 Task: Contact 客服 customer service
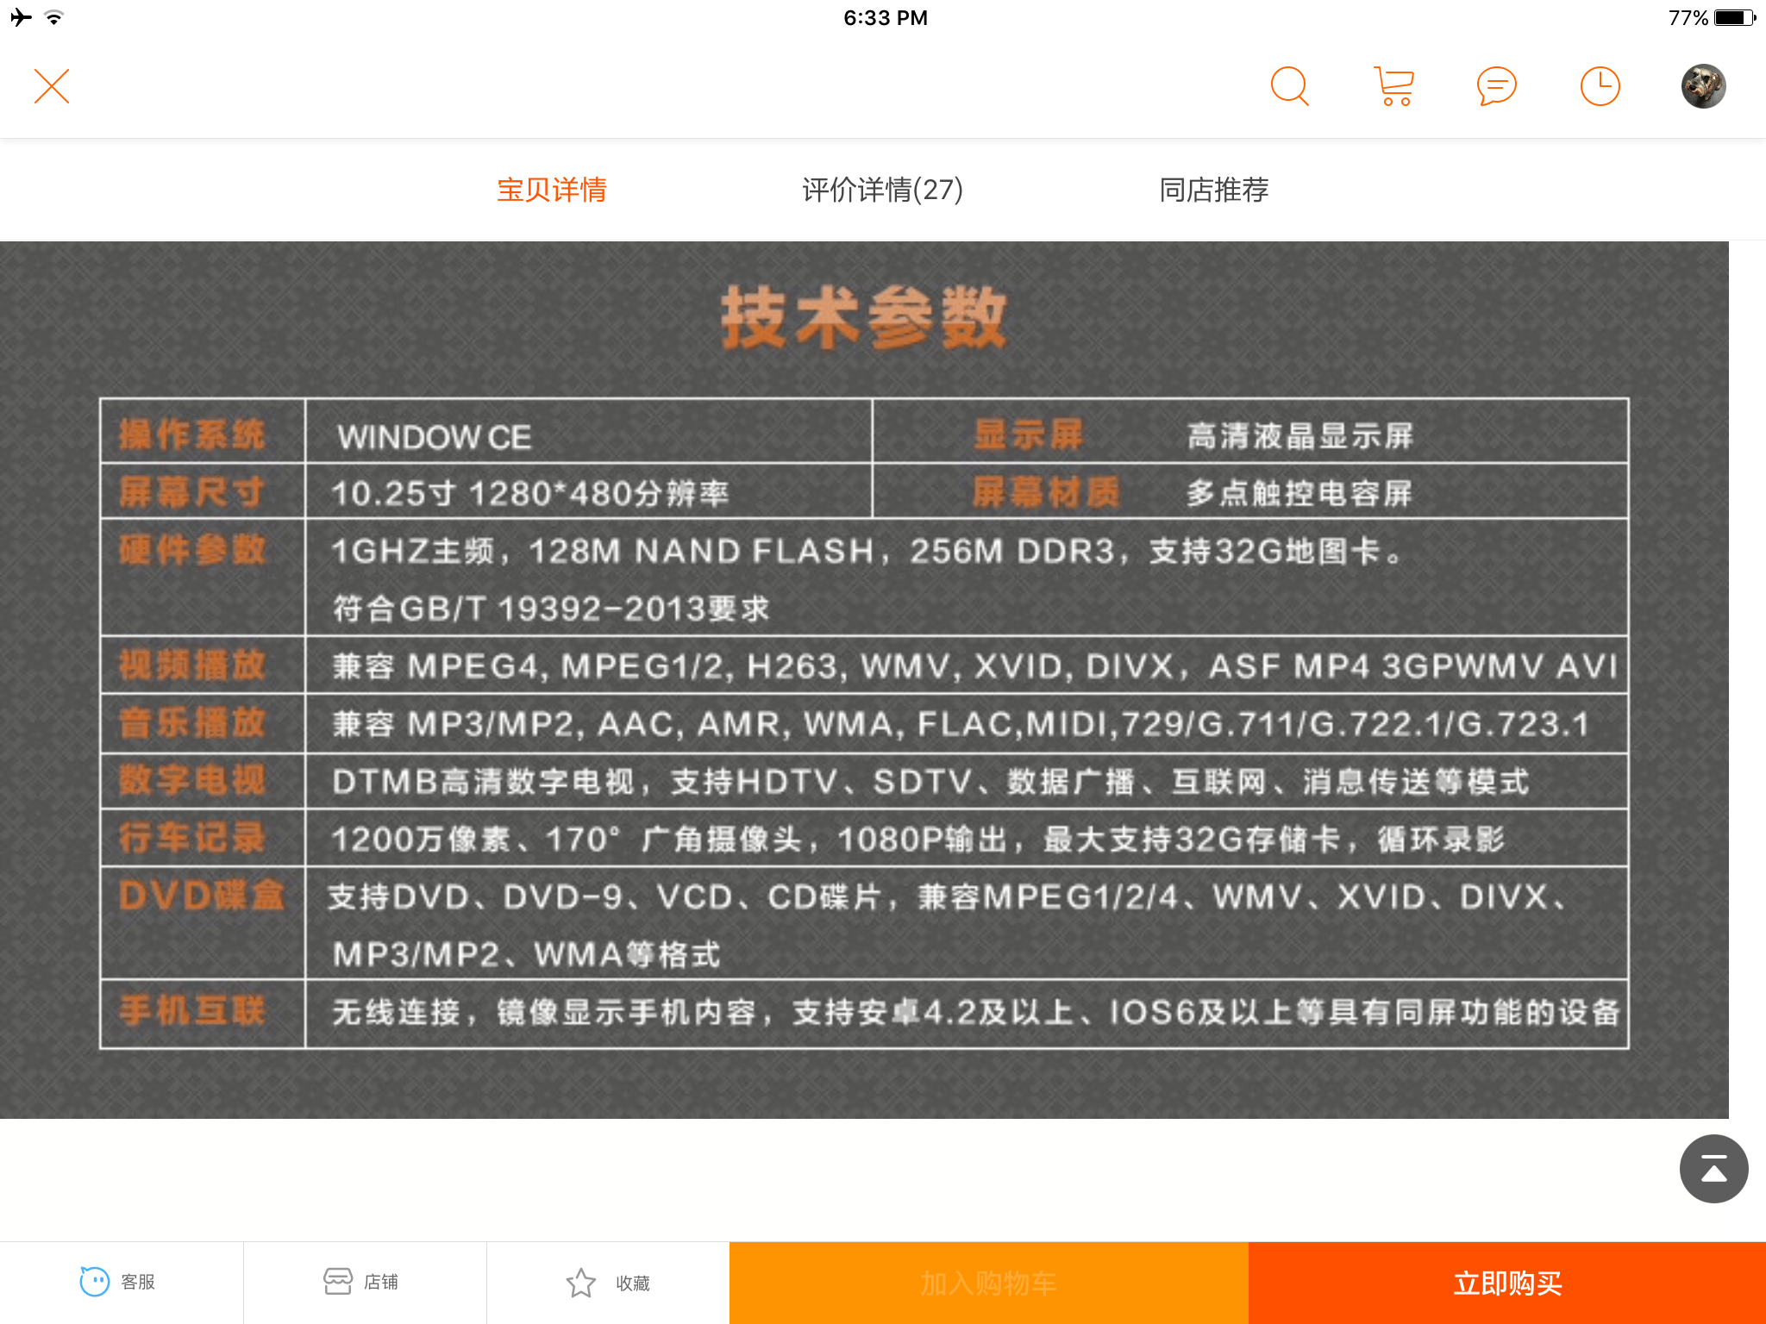121,1282
